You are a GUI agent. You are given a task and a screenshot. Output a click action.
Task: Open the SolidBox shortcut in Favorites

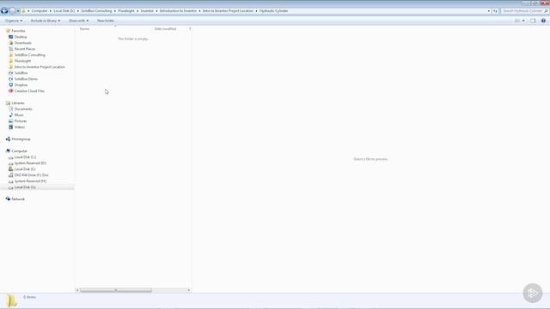pos(21,73)
